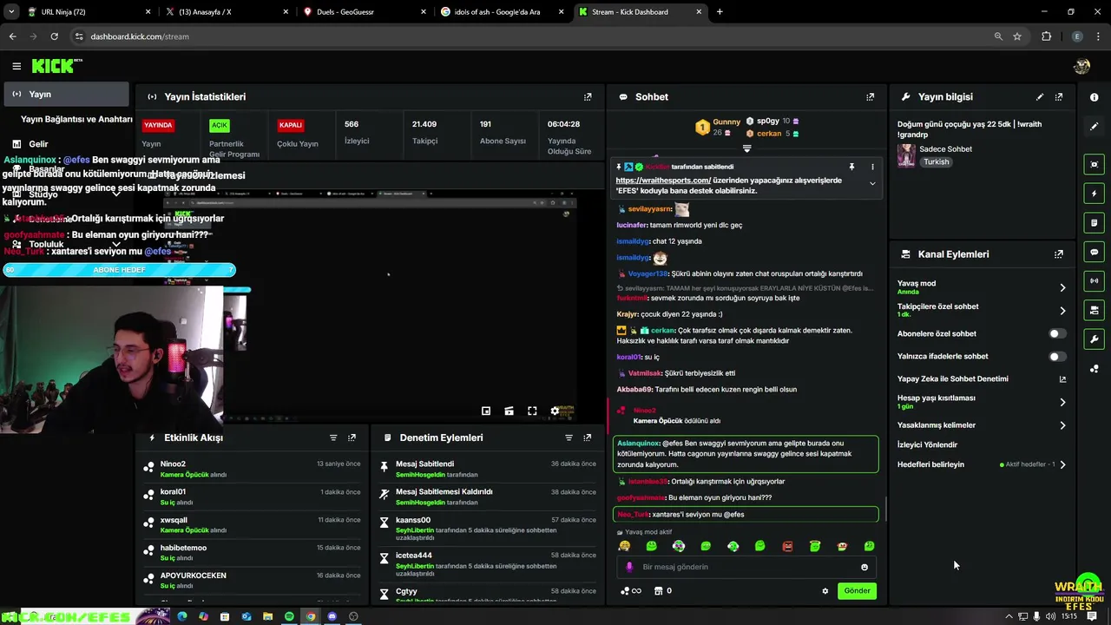Open File Explorer from the taskbar
Screen dimensions: 1111x625
[x=267, y=616]
